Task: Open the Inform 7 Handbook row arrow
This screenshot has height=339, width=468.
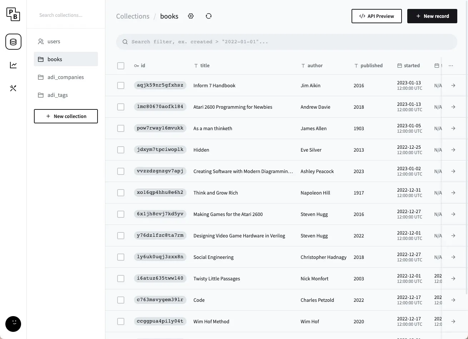Action: [453, 85]
